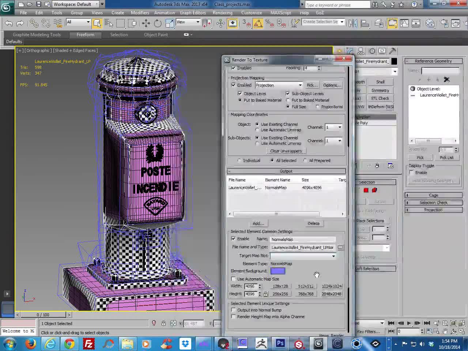Choose the 2048x2048 size preset
Screen dimensions: 468x351
point(331,294)
